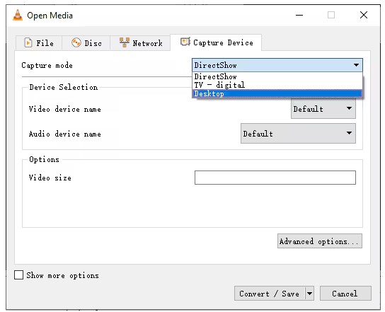385x312 pixels.
Task: Click the Video size label
Action: coord(50,178)
